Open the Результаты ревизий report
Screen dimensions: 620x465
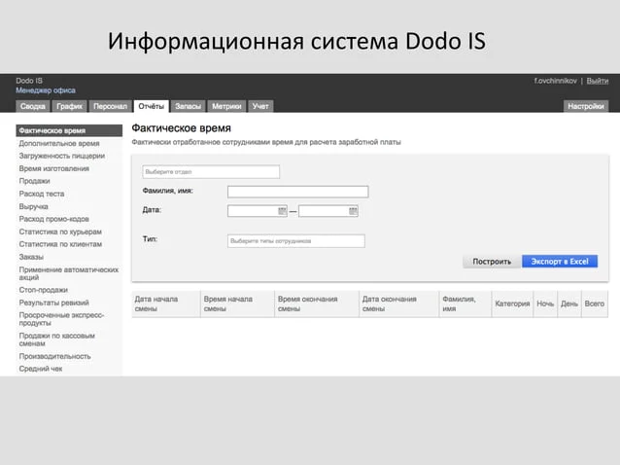point(54,303)
